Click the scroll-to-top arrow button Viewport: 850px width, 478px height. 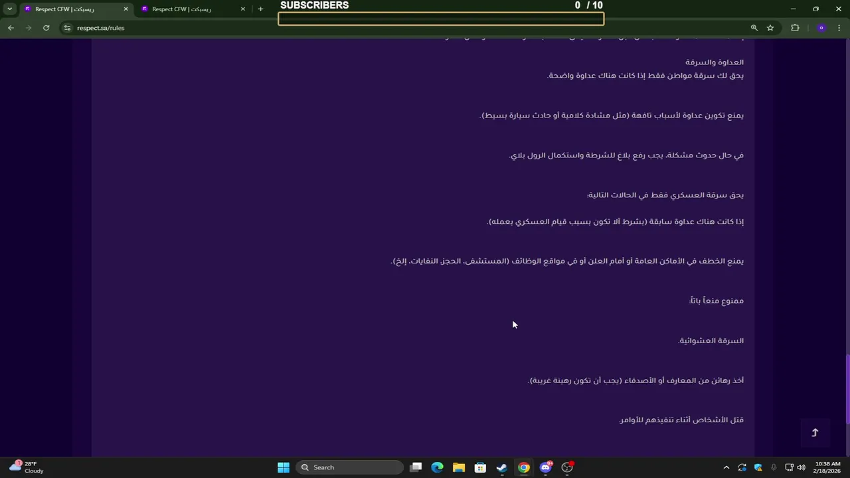(815, 433)
